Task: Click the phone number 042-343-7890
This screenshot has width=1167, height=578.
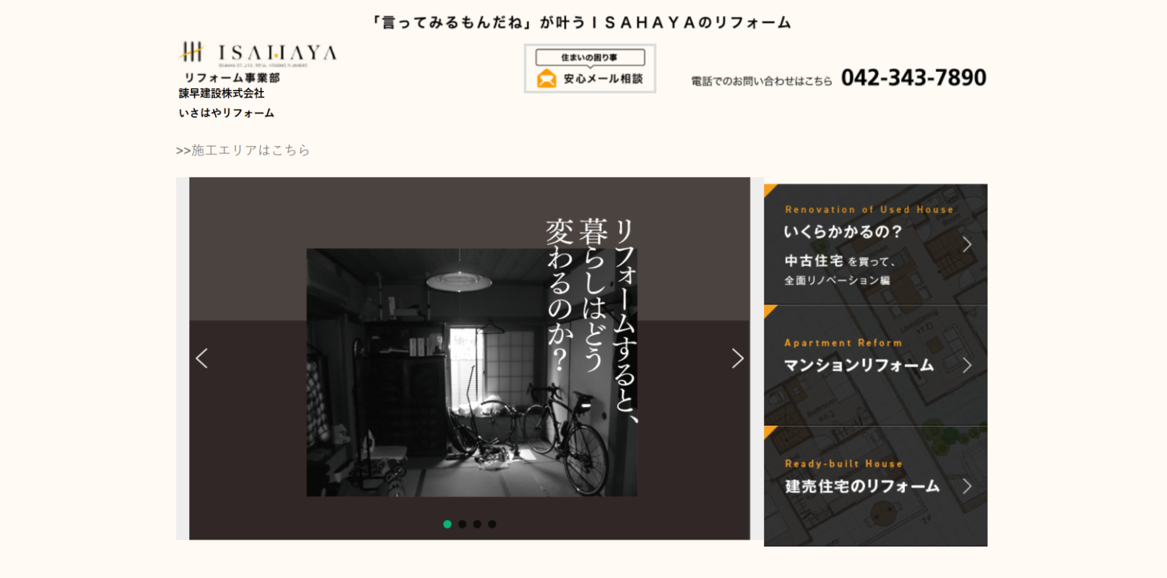Action: [x=913, y=78]
